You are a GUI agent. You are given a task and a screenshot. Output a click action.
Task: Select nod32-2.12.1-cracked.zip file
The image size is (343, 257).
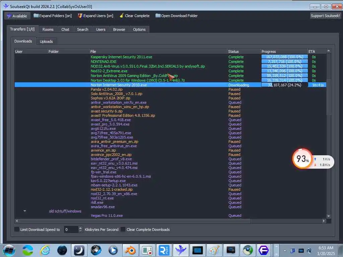pos(112,189)
